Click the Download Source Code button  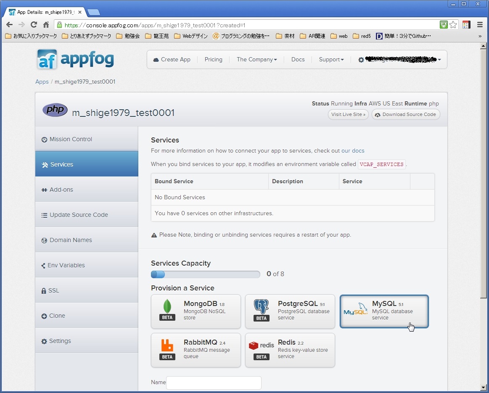[x=406, y=114]
